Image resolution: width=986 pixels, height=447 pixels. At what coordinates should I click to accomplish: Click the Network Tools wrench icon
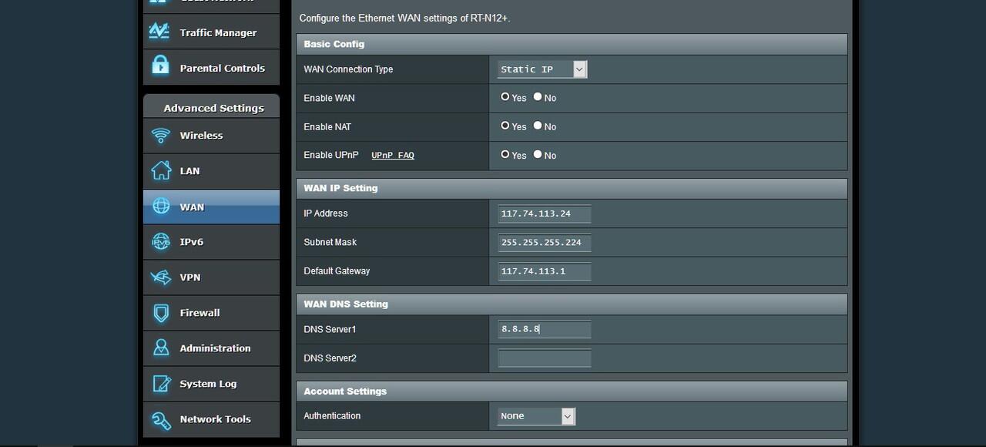161,419
